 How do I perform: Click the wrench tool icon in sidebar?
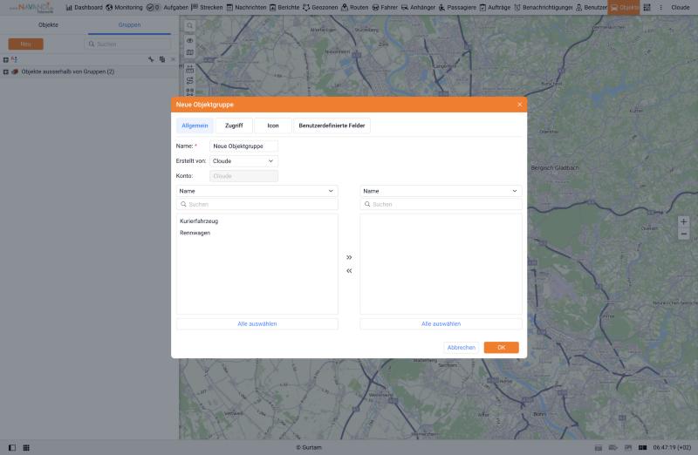click(151, 59)
